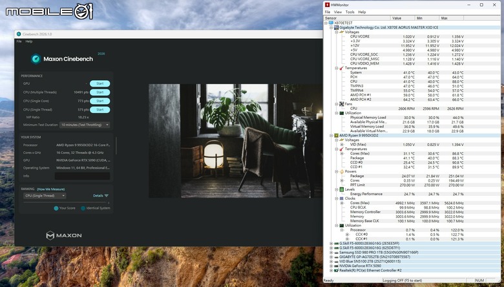Collapse the X870ETEST root node

point(326,23)
